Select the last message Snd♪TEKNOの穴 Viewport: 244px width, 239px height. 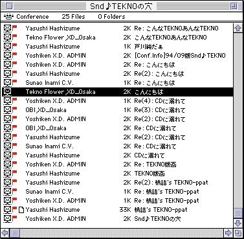click(x=117, y=219)
